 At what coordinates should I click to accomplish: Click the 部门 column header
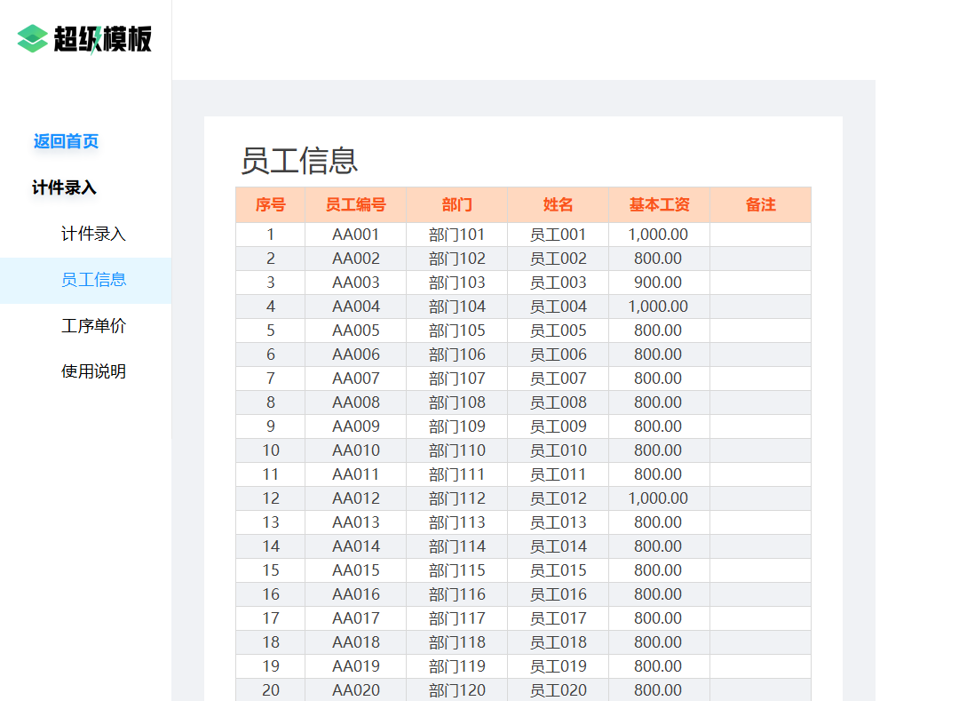click(457, 205)
